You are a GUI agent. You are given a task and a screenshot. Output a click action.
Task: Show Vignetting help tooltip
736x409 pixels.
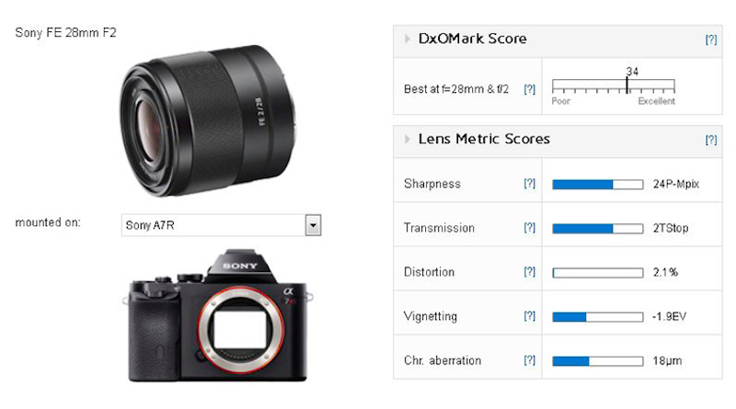(530, 315)
